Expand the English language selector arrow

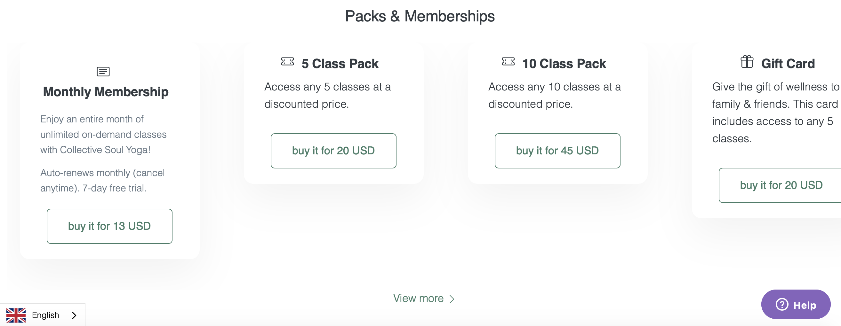(74, 315)
